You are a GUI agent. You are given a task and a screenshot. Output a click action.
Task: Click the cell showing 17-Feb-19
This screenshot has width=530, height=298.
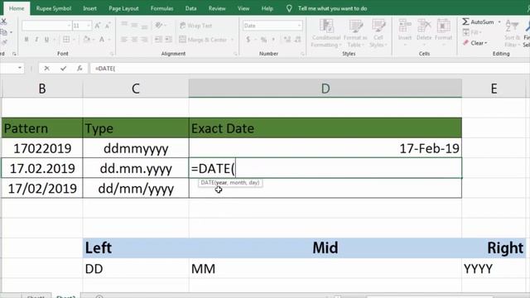coord(325,148)
